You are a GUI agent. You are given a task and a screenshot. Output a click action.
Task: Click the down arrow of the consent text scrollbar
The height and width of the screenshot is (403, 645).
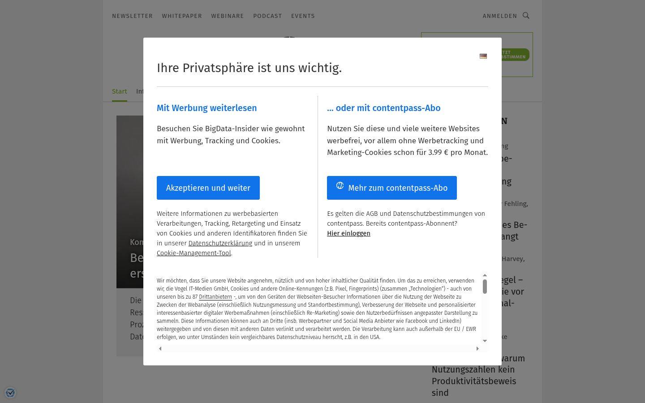pyautogui.click(x=485, y=341)
